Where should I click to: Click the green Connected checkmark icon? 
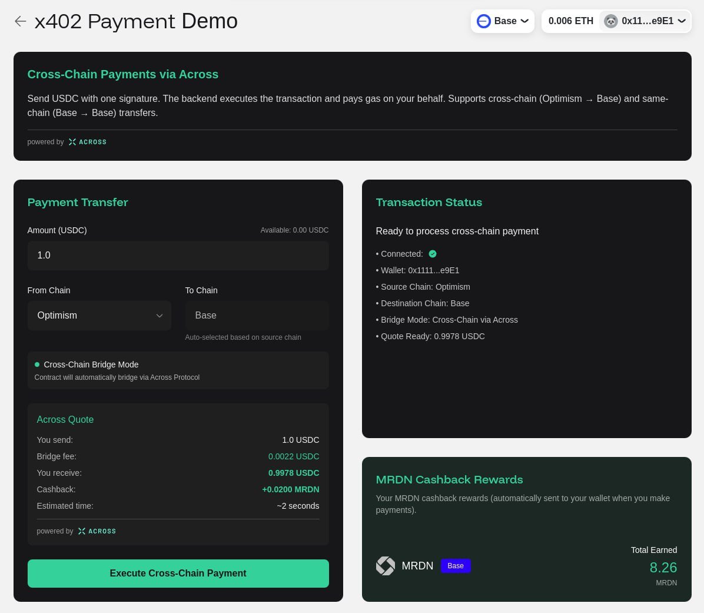tap(433, 254)
